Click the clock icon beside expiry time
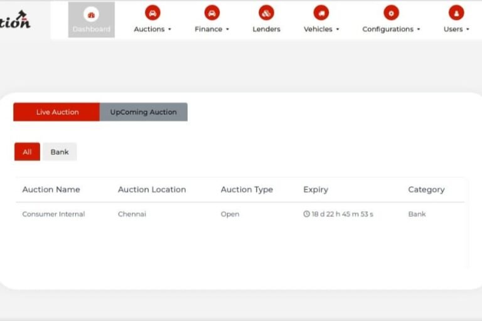The height and width of the screenshot is (321, 482). (306, 214)
